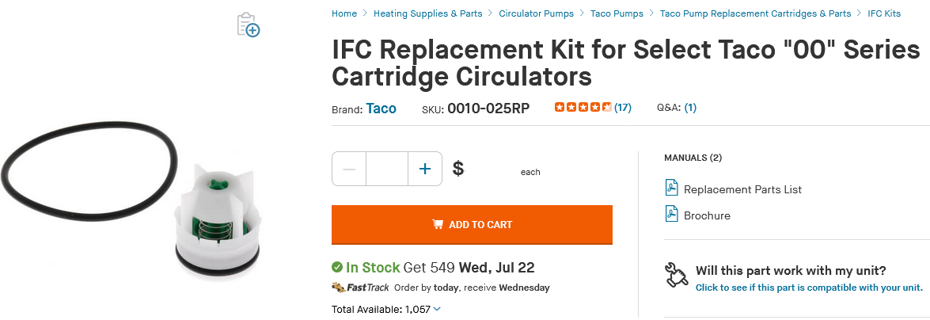The height and width of the screenshot is (320, 930).
Task: Click the compatibility plug and wrench icon
Action: [x=676, y=275]
